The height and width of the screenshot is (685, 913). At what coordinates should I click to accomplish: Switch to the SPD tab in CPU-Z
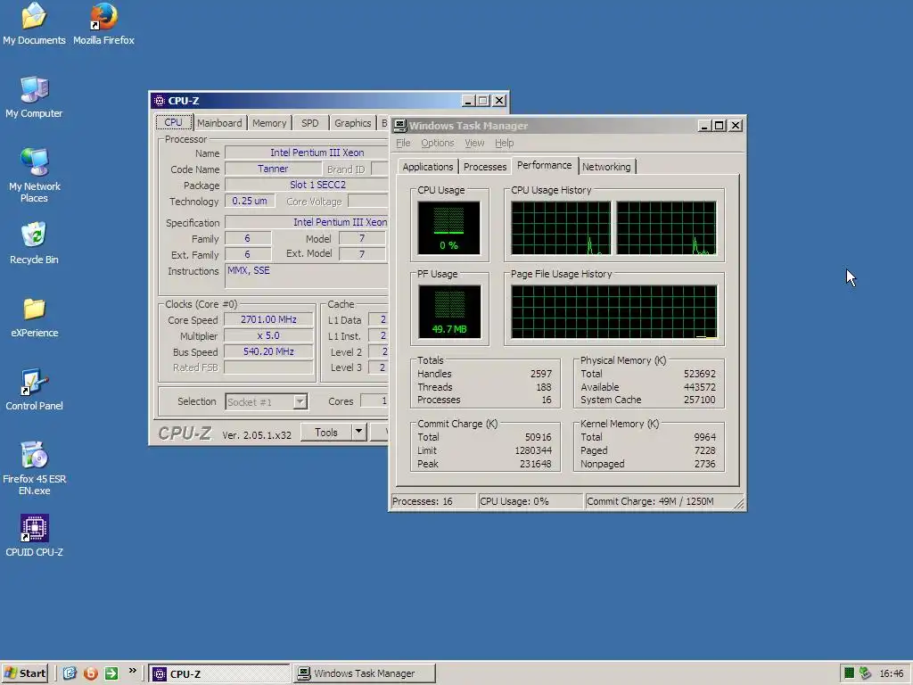[x=309, y=123]
